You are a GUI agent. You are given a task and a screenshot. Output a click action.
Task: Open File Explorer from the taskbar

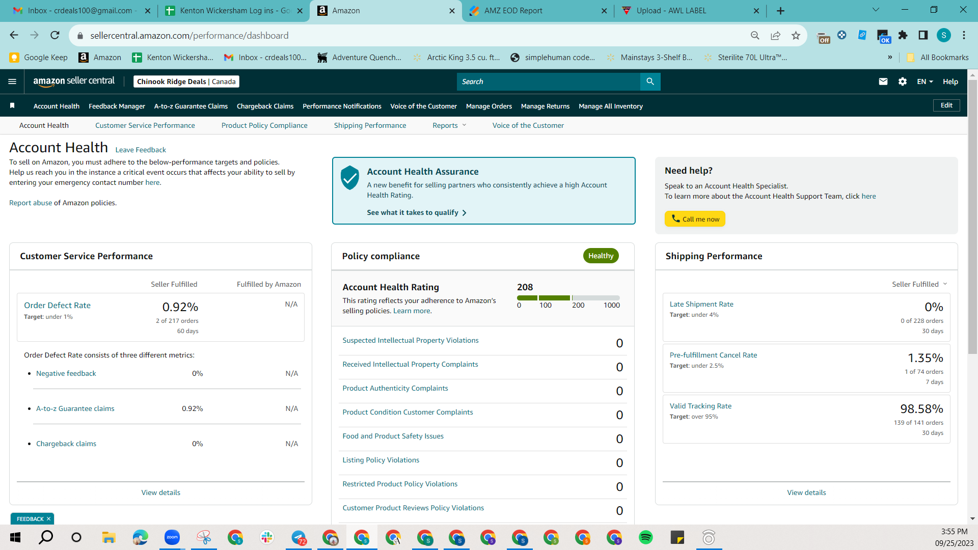[108, 537]
